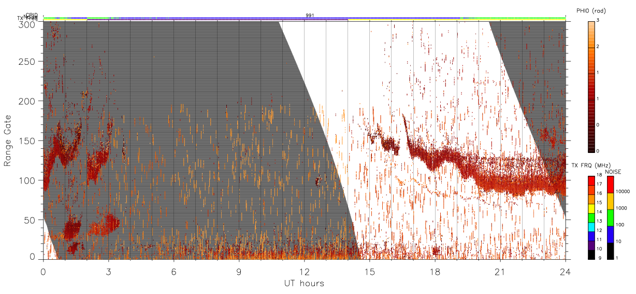Click the 'NOISE' legend title
636x294 pixels.
613,172
